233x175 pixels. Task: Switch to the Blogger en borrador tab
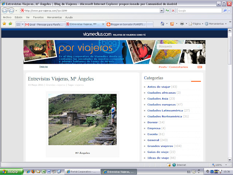[126, 24]
